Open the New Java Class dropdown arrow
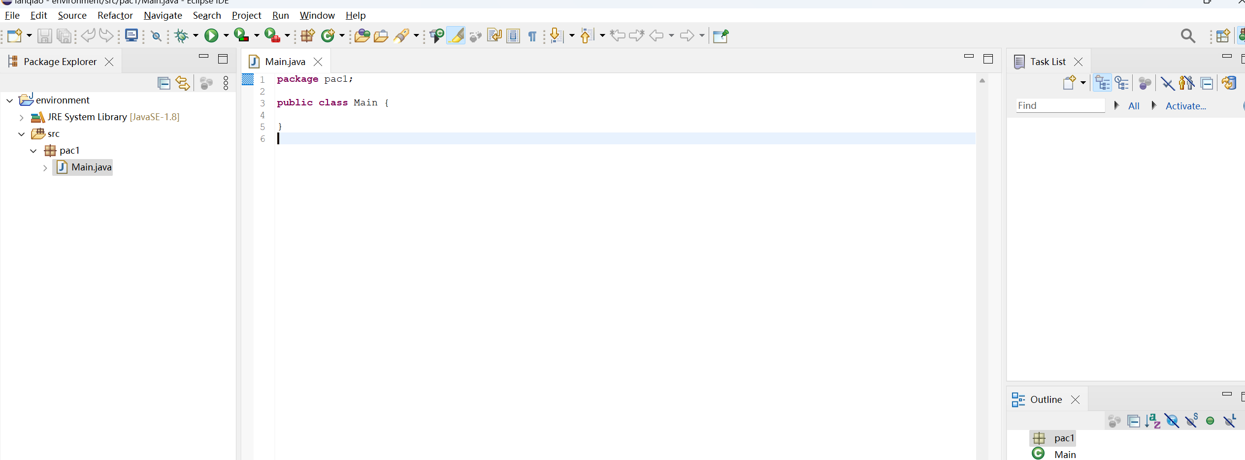The image size is (1245, 460). point(342,35)
